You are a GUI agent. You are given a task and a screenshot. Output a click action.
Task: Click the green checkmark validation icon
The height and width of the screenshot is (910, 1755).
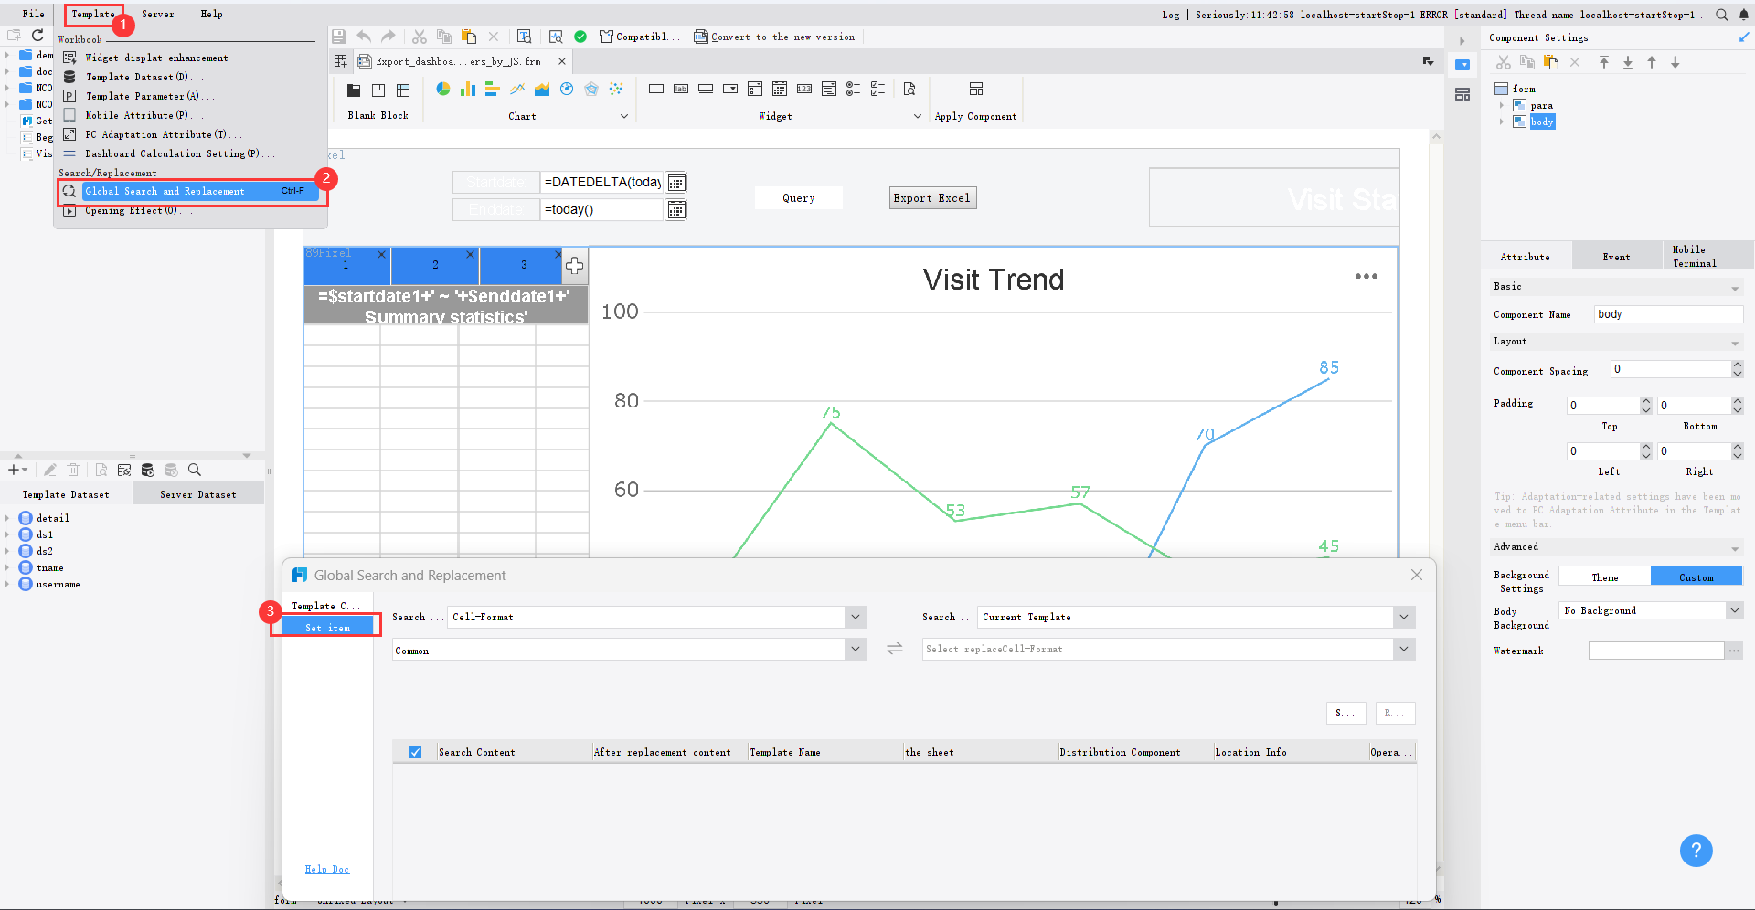(x=580, y=37)
